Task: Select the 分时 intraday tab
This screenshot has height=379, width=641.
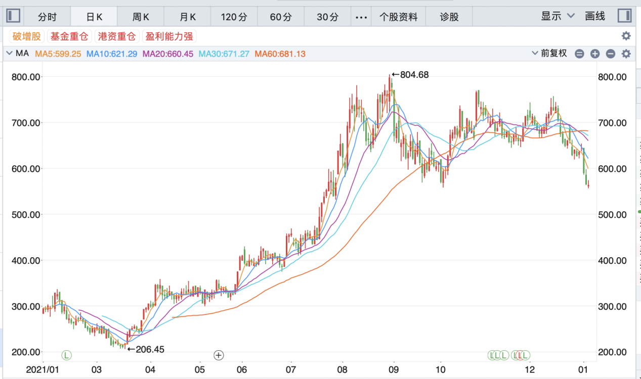Action: (x=47, y=17)
